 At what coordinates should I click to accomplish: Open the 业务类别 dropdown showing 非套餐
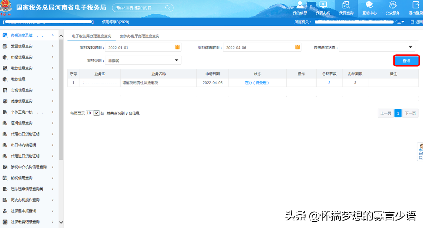[x=177, y=61]
